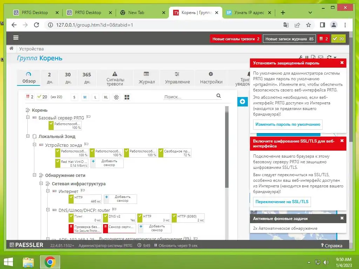The image size is (359, 269).
Task: Open Управление tab
Action: [x=177, y=78]
